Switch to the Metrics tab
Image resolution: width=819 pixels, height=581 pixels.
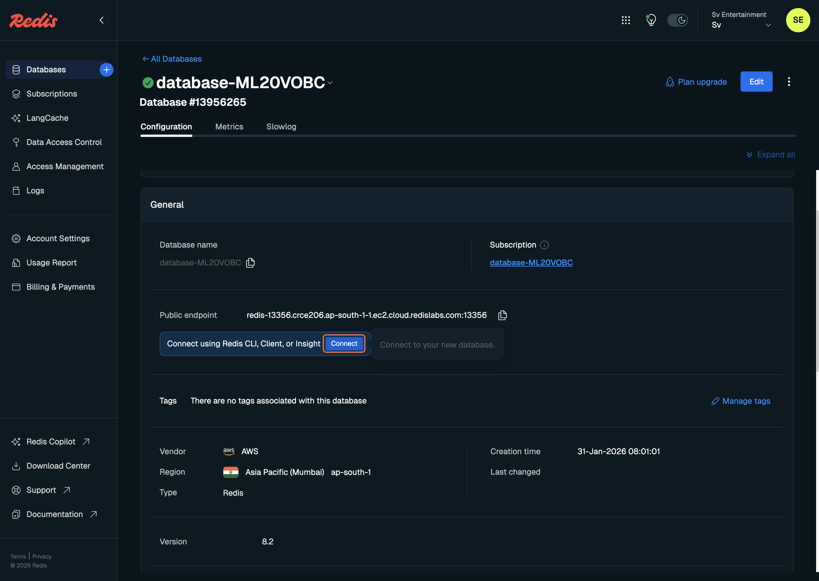click(x=229, y=127)
